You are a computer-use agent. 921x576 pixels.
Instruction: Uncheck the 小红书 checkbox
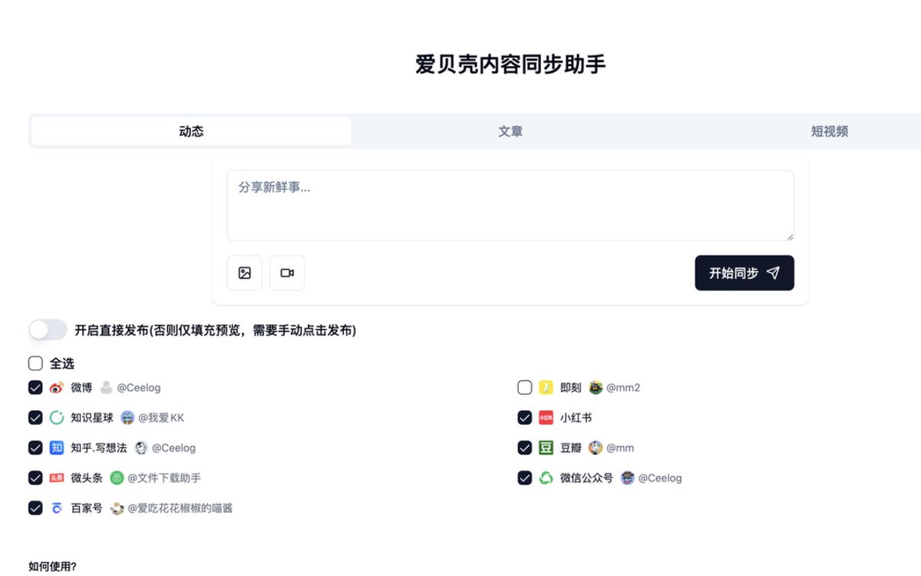click(x=525, y=418)
